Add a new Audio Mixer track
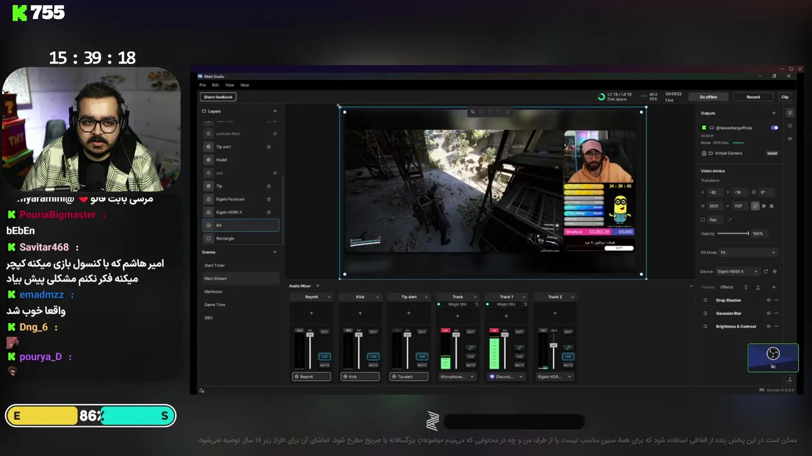 318,286
